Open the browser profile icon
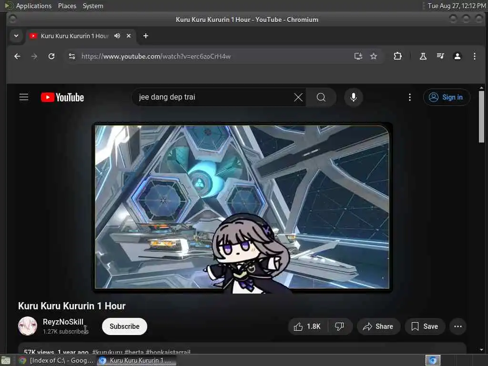488x366 pixels. [457, 56]
